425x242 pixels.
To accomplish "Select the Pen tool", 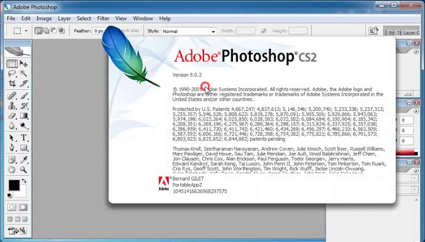I will coord(12,147).
